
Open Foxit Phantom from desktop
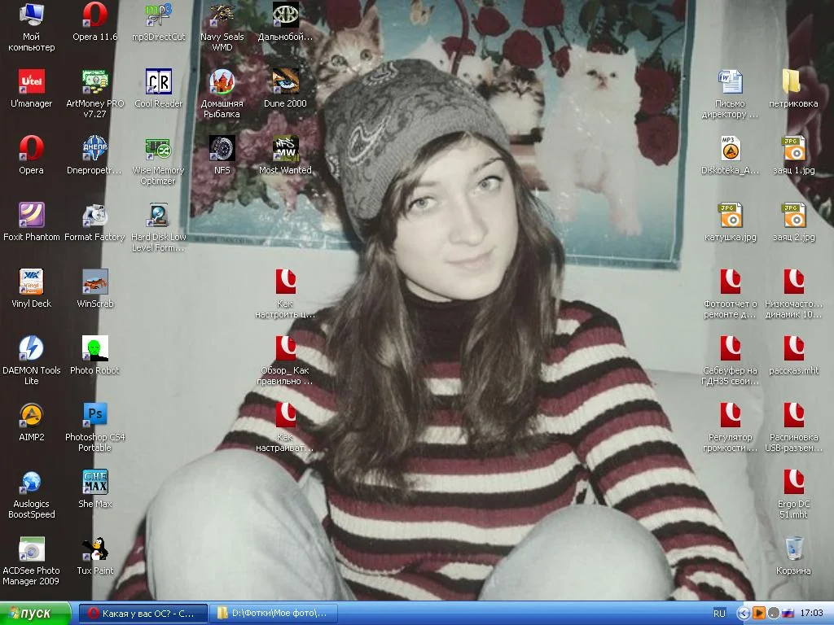point(31,216)
